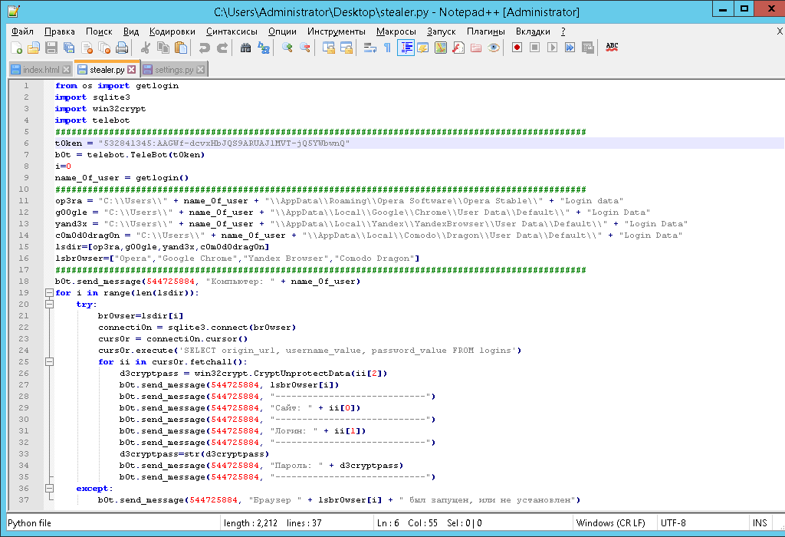The width and height of the screenshot is (785, 537).
Task: Open the Опции menu
Action: [x=282, y=31]
